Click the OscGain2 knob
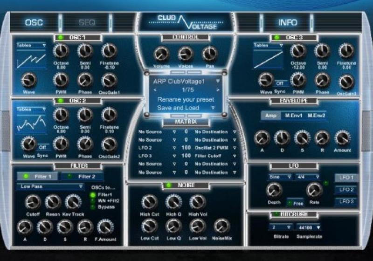 pos(109,144)
